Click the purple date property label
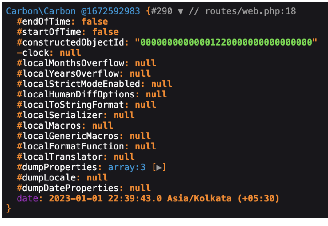Screen dimensions: 328x226 click(x=27, y=199)
